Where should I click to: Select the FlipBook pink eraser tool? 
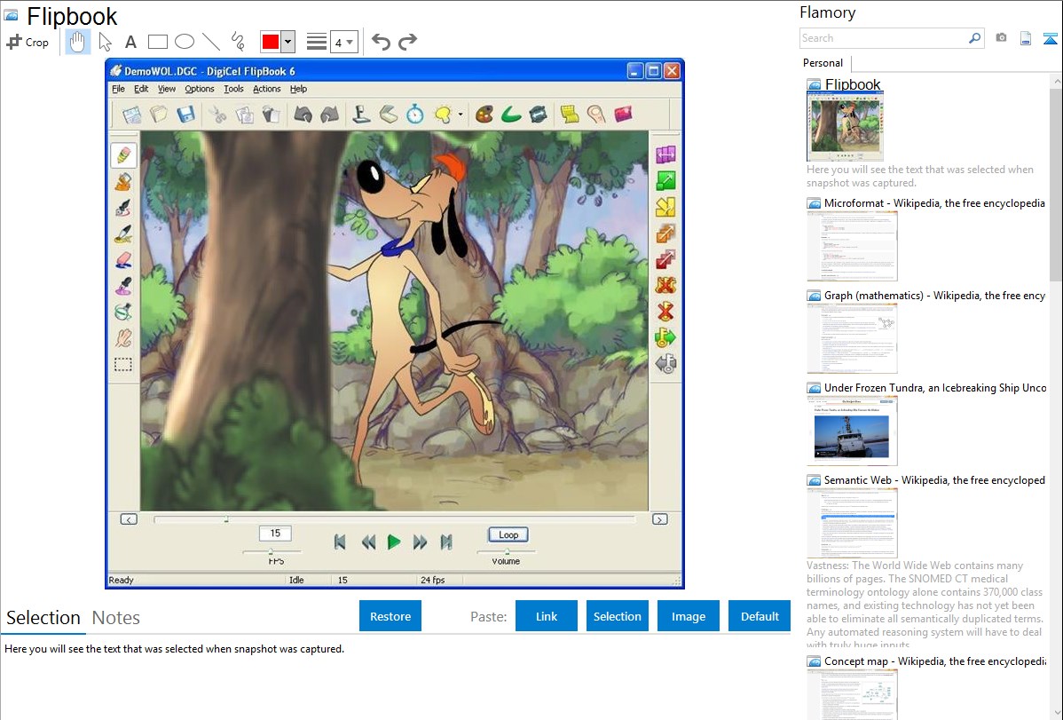[x=123, y=260]
